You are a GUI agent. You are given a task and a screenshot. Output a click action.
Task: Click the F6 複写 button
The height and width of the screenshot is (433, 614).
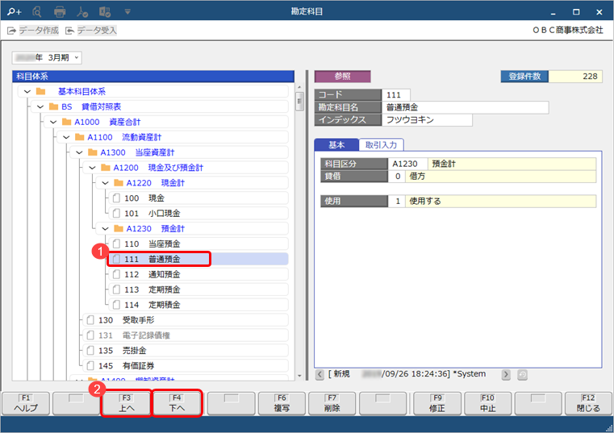(282, 403)
